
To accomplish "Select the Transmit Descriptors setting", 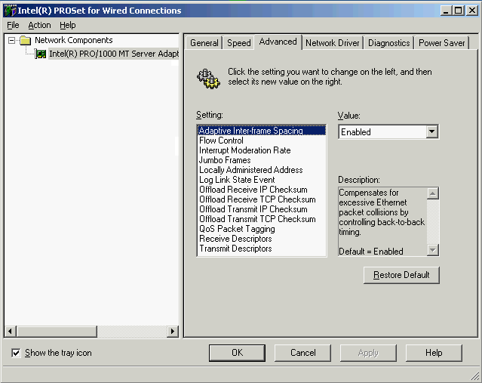I will pos(262,249).
